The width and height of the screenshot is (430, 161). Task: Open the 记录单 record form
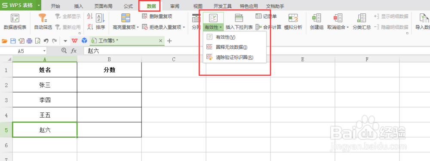[x=266, y=16]
